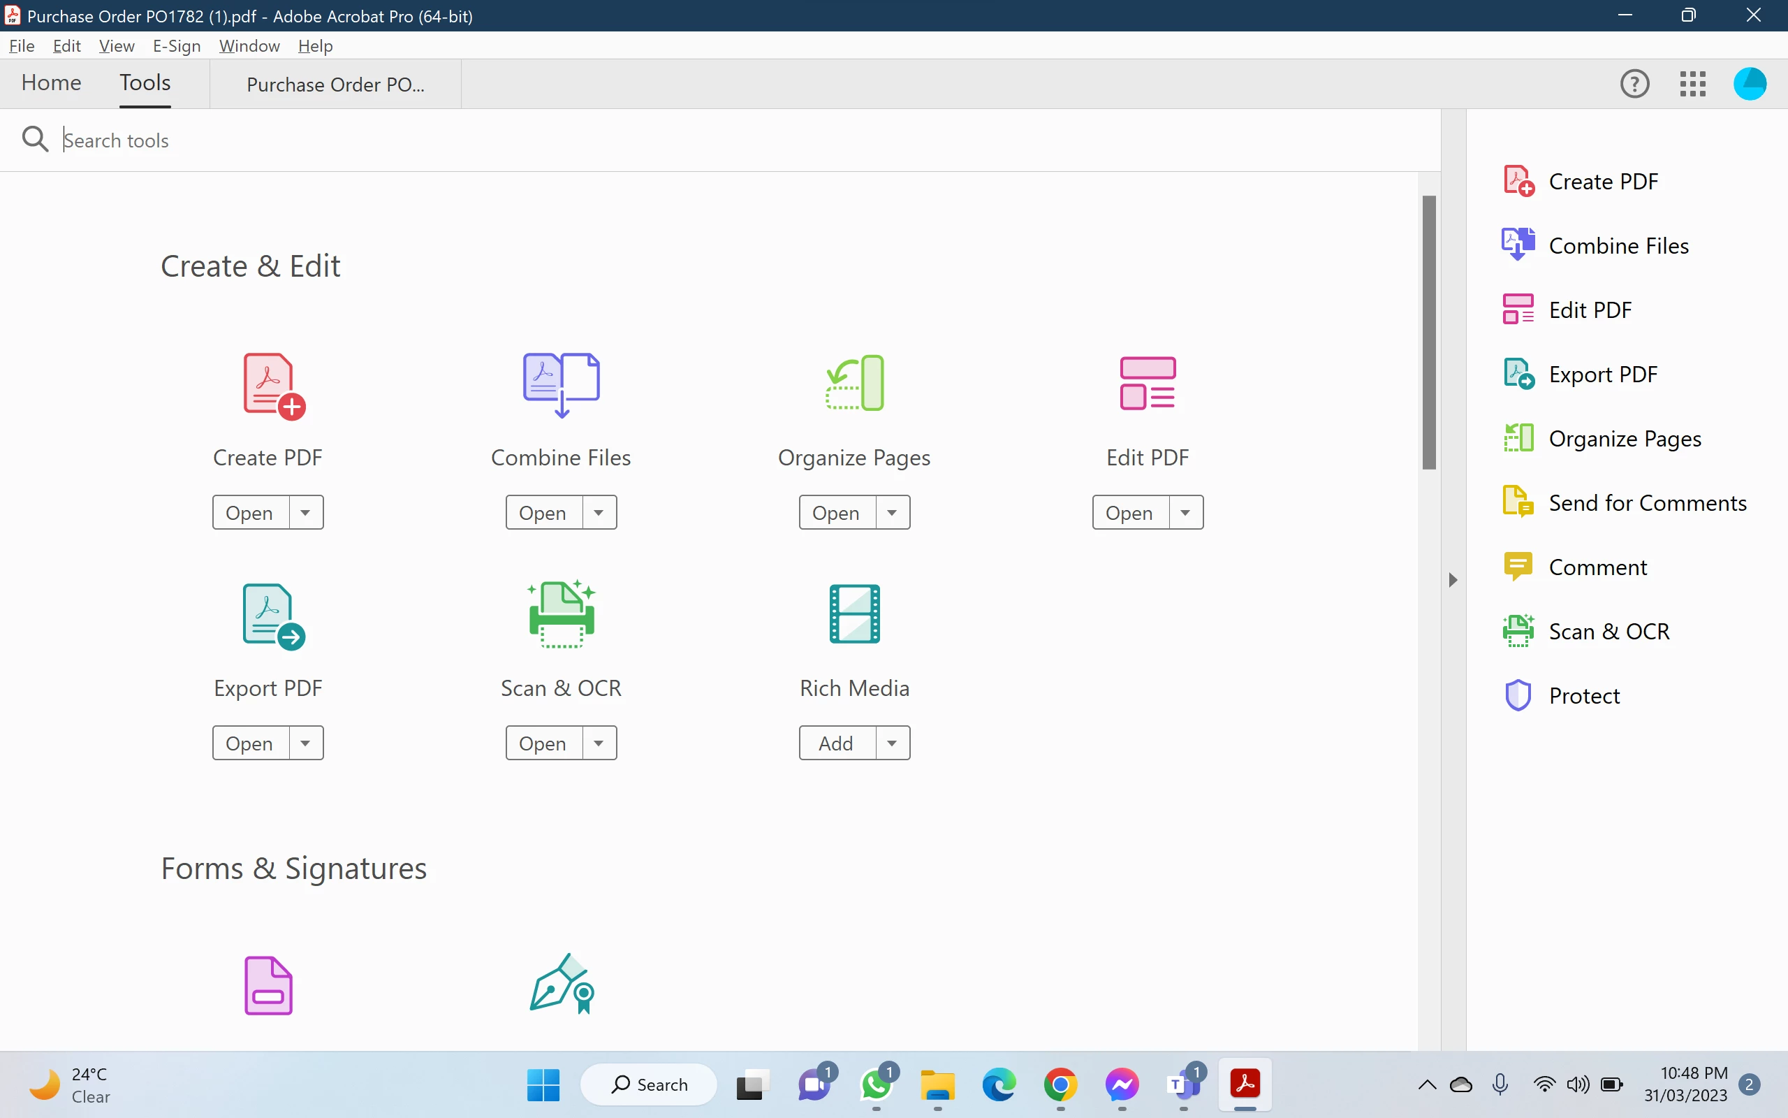Open the E-Sign menu
The image size is (1788, 1118).
(177, 46)
